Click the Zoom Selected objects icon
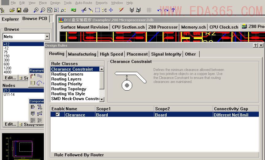The height and width of the screenshot is (160, 265). click(x=63, y=10)
